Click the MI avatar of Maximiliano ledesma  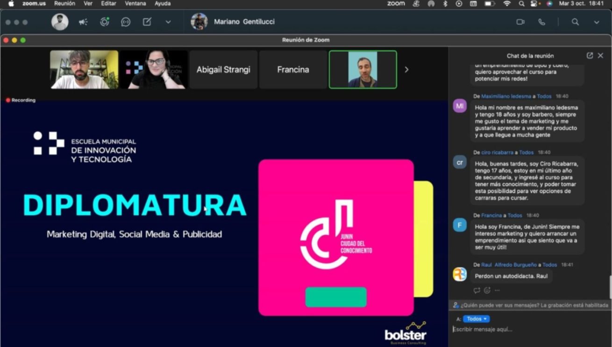460,106
